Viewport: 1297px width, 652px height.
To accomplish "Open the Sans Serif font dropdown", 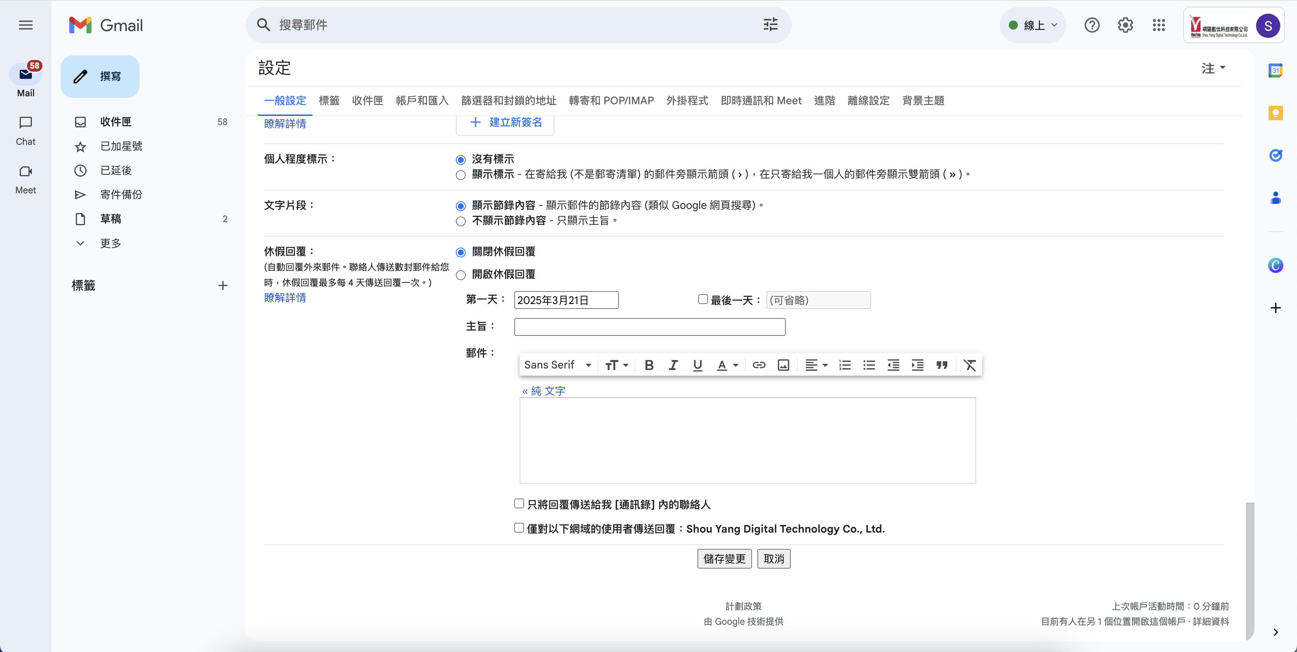I will point(557,365).
